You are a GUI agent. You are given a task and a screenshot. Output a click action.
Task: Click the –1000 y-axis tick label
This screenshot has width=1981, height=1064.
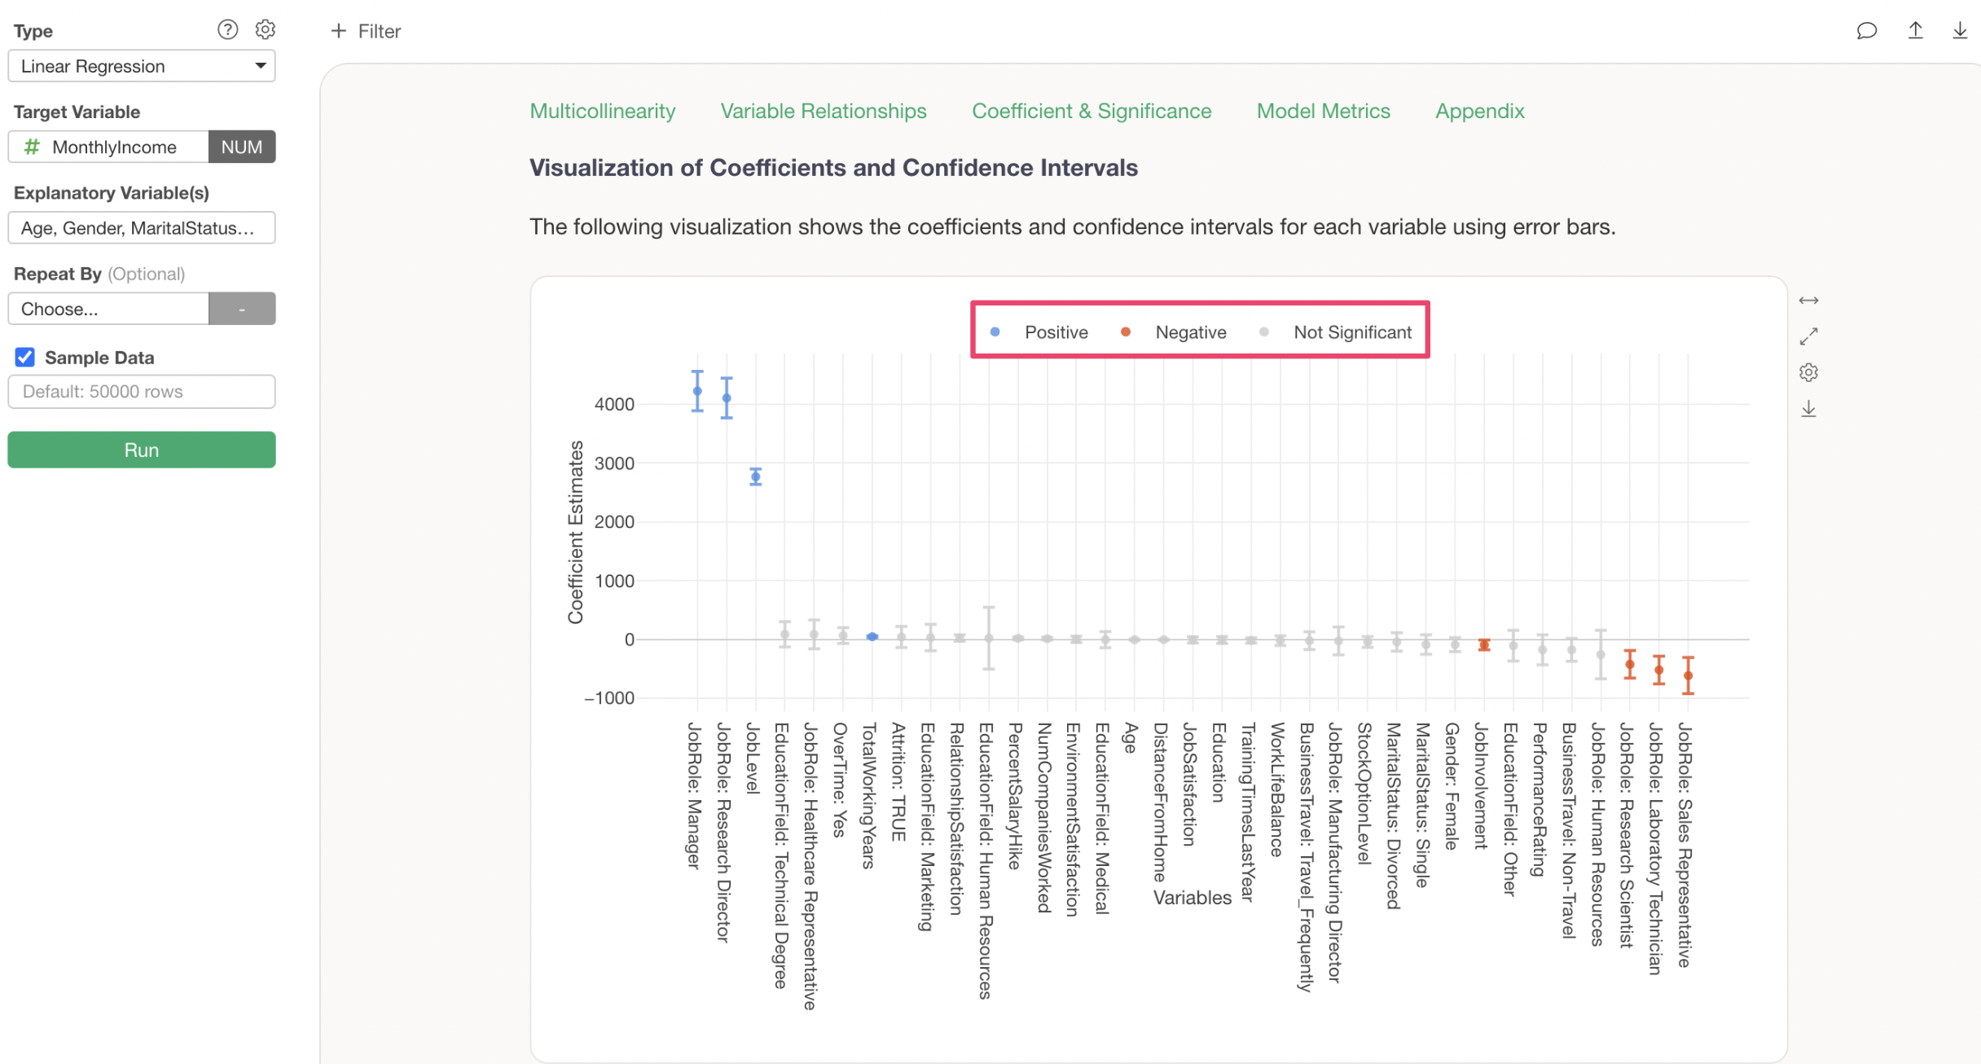pyautogui.click(x=609, y=698)
